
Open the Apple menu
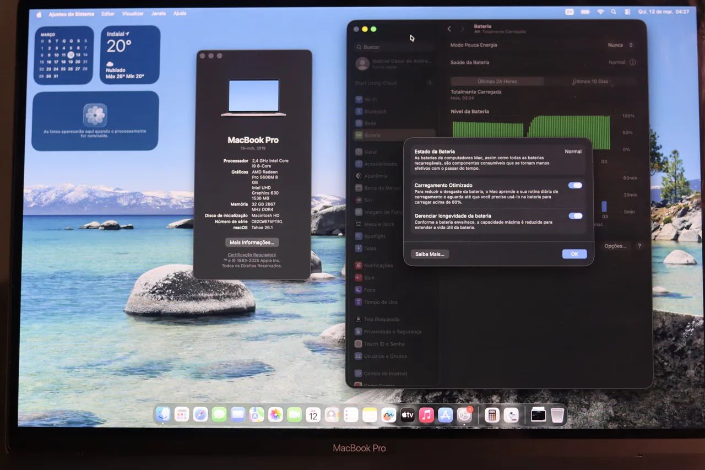[39, 14]
